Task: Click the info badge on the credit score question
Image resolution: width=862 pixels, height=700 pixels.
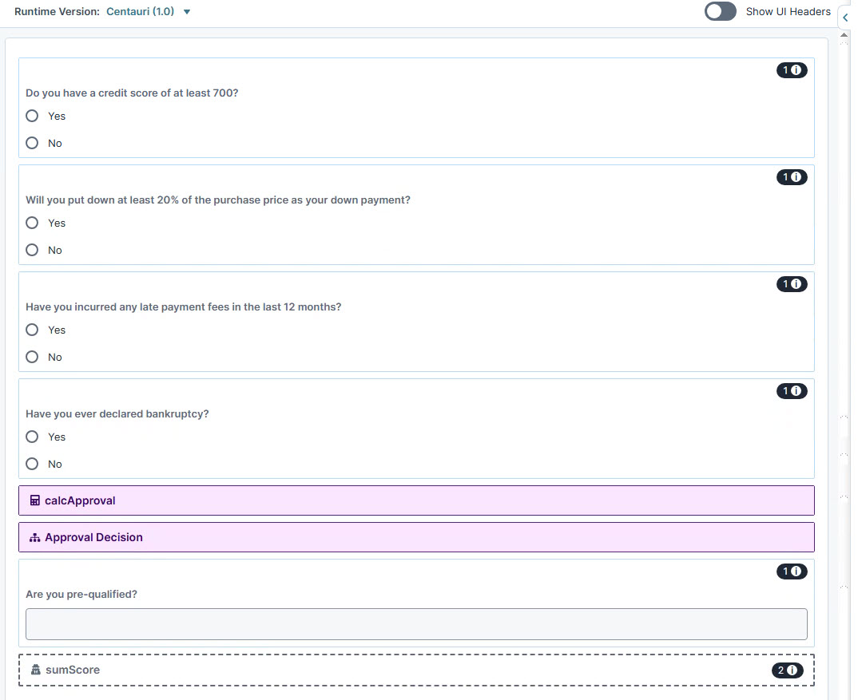Action: pyautogui.click(x=792, y=69)
